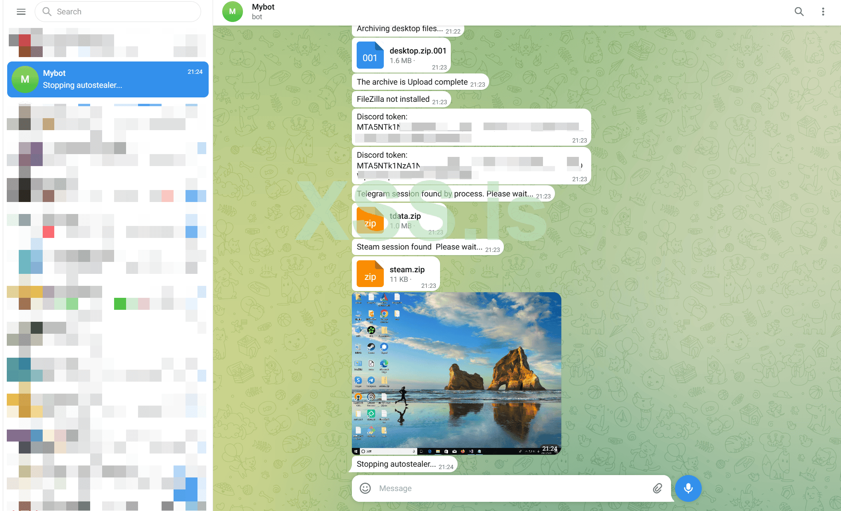Download the desktop.zip.001 file icon
Image resolution: width=841 pixels, height=511 pixels.
[x=370, y=55]
